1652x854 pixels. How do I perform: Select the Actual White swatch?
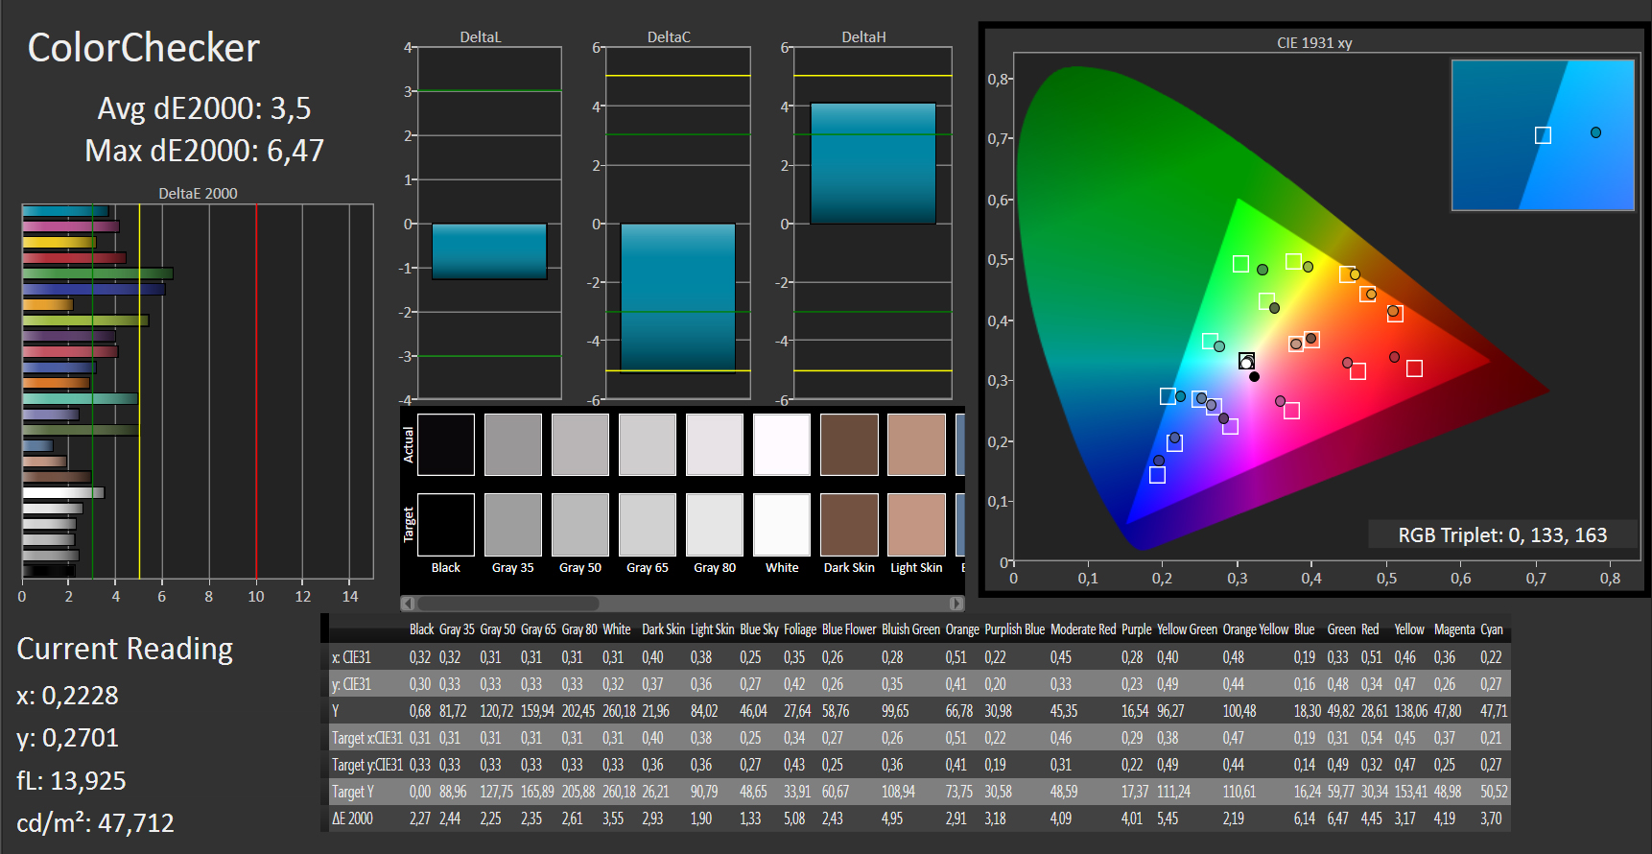782,444
